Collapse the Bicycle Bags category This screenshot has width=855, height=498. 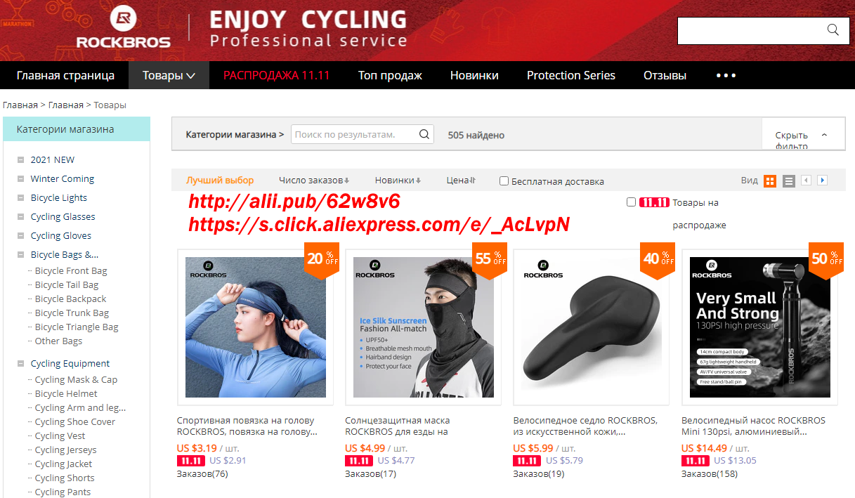point(21,255)
